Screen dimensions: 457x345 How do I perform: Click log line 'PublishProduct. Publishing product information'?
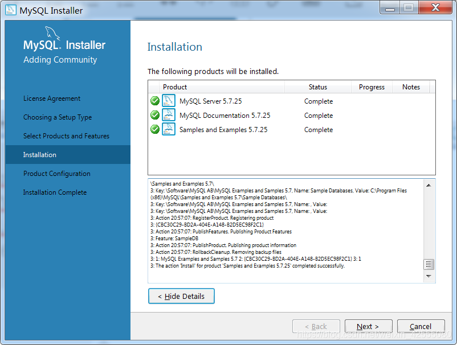223,245
